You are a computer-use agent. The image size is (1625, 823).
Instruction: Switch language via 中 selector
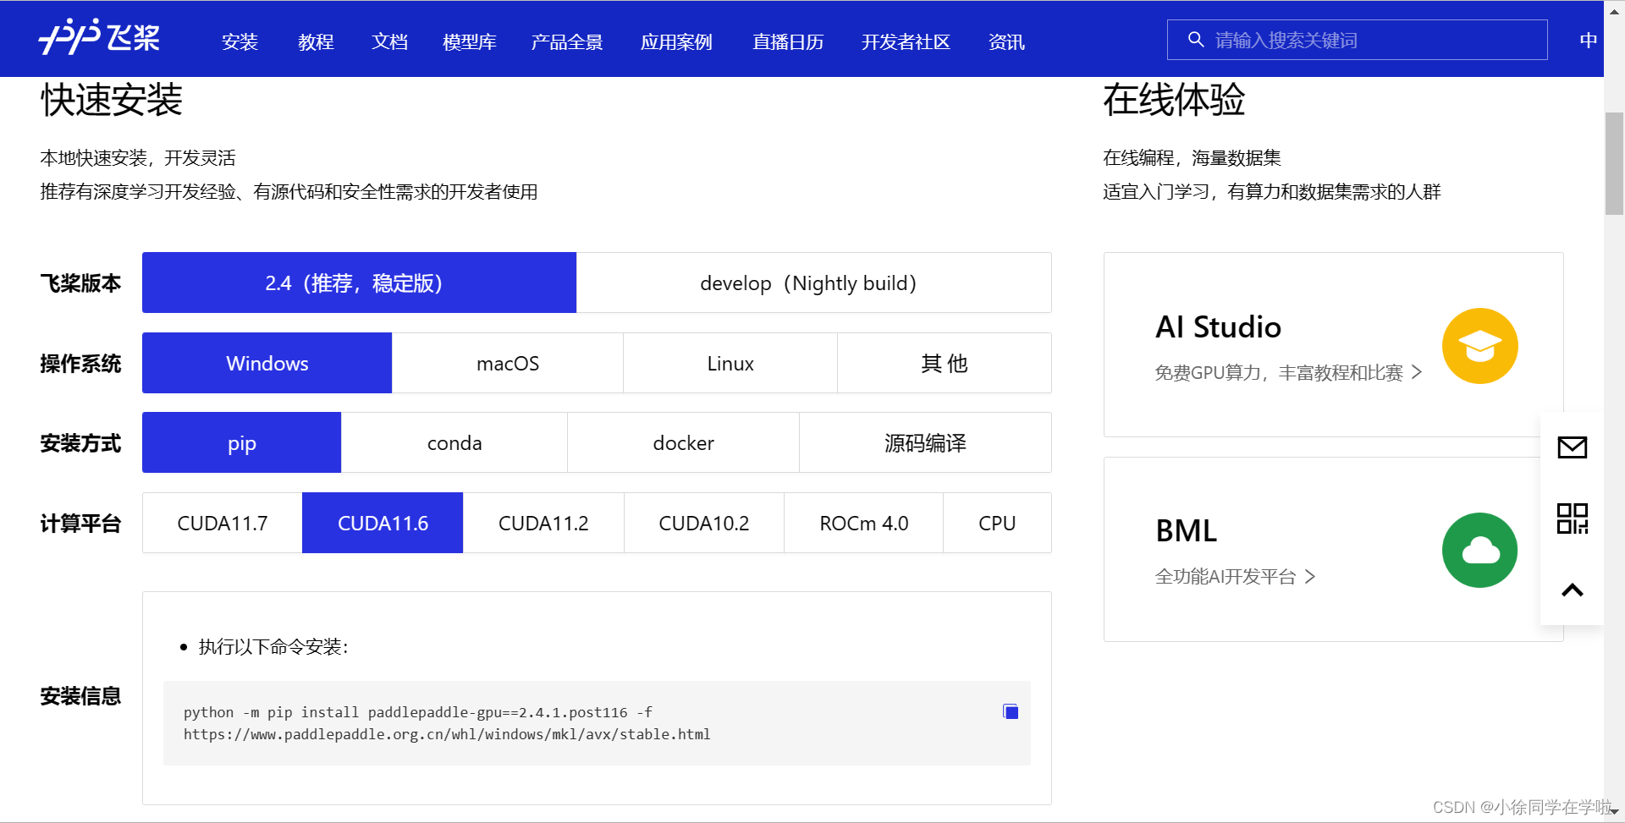coord(1588,40)
